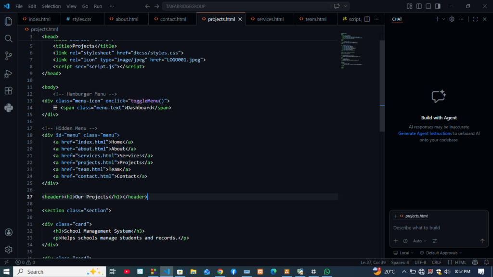Click the editor vertical scrollbar

tap(382, 86)
